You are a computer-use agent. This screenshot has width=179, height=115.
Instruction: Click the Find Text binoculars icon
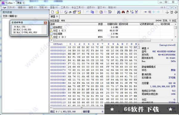[119, 12]
